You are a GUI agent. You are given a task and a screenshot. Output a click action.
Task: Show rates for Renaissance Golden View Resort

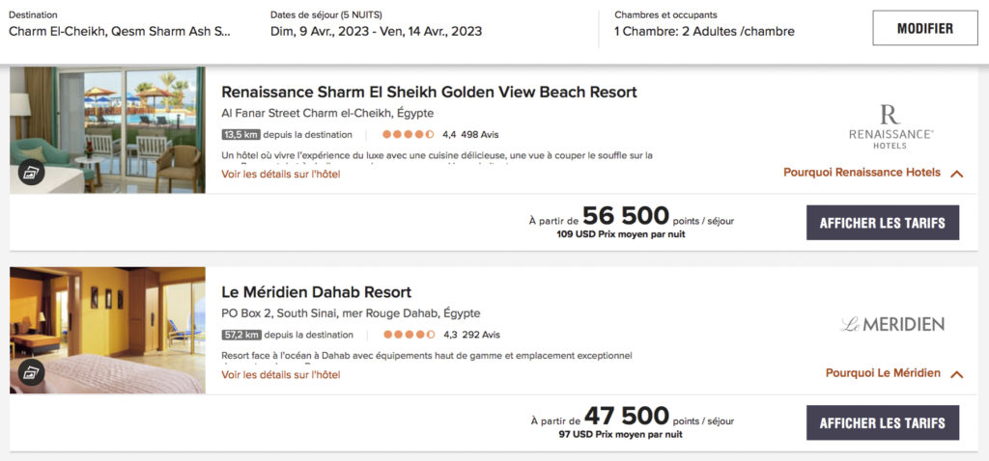[882, 223]
